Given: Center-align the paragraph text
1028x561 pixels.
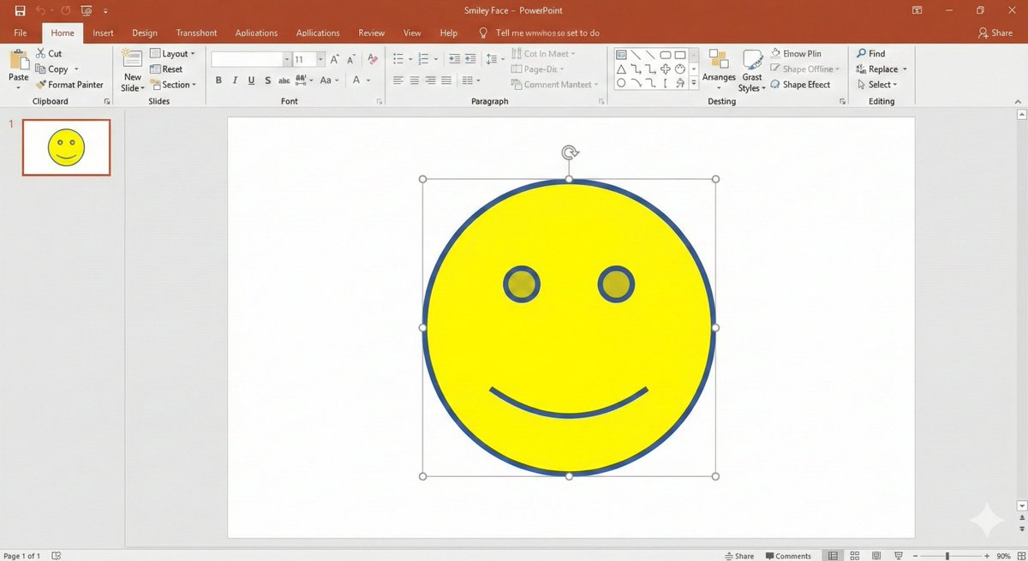Looking at the screenshot, I should pyautogui.click(x=415, y=80).
